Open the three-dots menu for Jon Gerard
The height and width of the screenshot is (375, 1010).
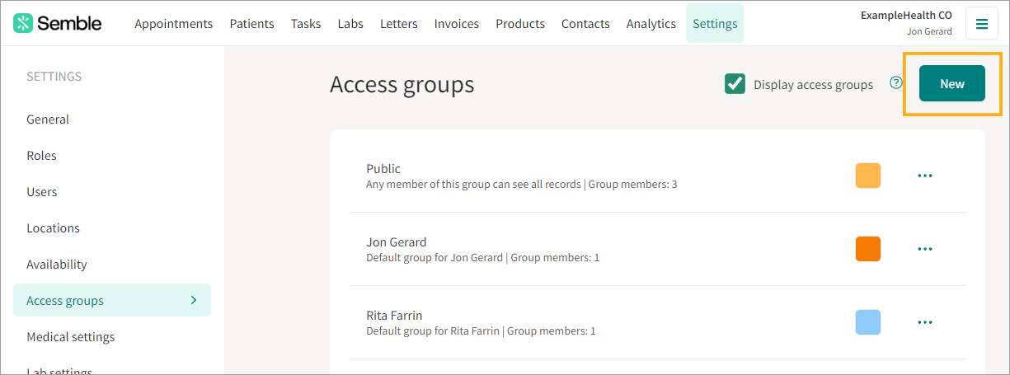click(x=925, y=249)
